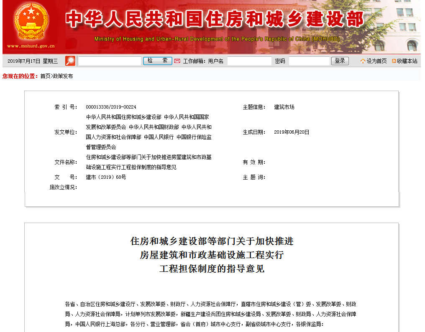425x332 pixels.
Task: Click the bold document title heading
Action: (x=212, y=255)
